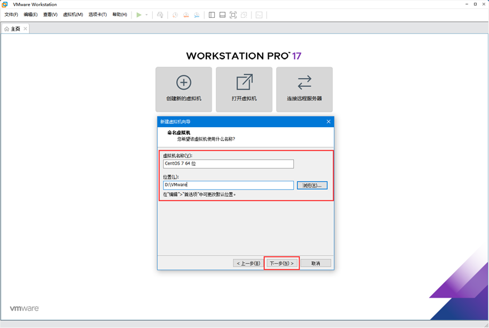This screenshot has width=489, height=328.
Task: Open the 查看(V) menu
Action: [x=50, y=15]
